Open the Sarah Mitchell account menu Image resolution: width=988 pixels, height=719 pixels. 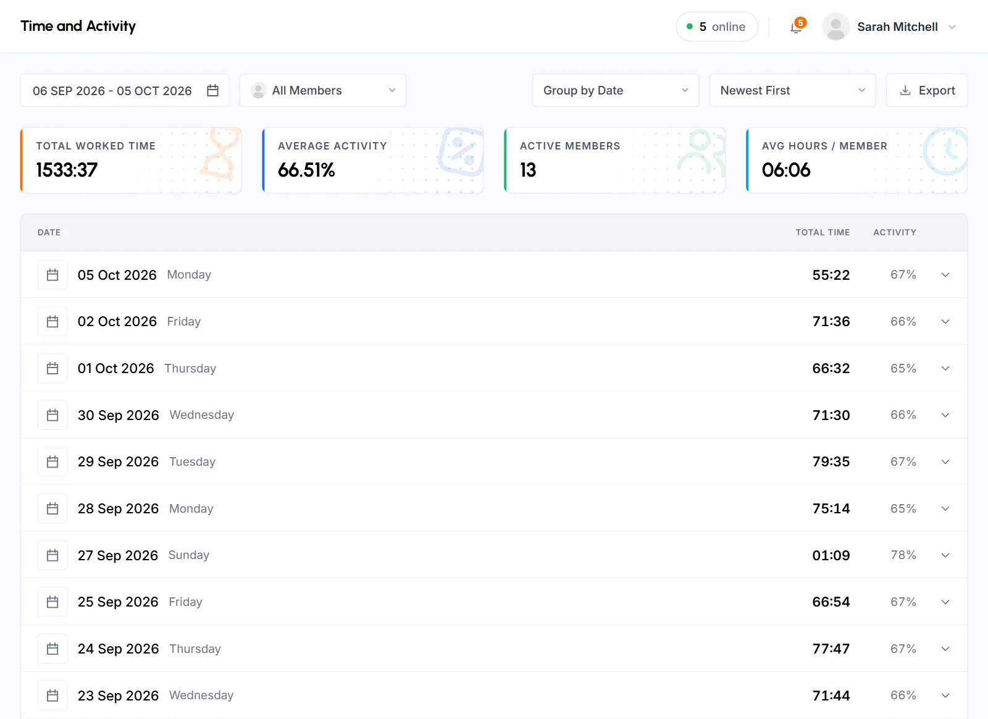point(890,27)
